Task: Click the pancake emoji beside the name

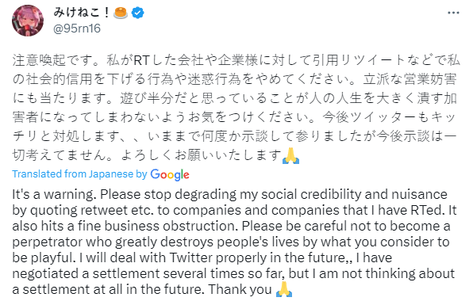Action: pos(121,13)
